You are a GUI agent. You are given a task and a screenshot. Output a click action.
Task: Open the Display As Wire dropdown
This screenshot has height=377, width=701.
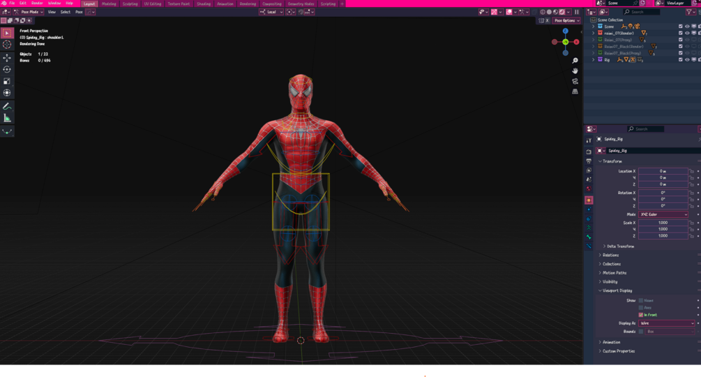667,323
